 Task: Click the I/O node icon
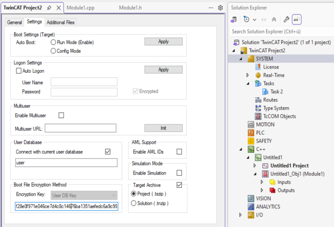[x=251, y=215]
